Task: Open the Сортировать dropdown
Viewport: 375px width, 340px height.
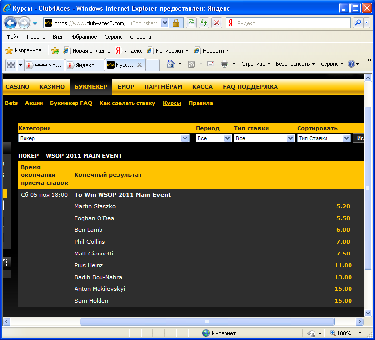Action: [x=324, y=138]
